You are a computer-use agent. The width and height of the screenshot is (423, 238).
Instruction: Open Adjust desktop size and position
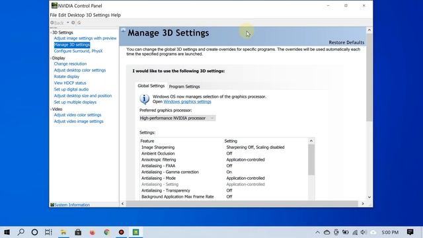pyautogui.click(x=83, y=96)
